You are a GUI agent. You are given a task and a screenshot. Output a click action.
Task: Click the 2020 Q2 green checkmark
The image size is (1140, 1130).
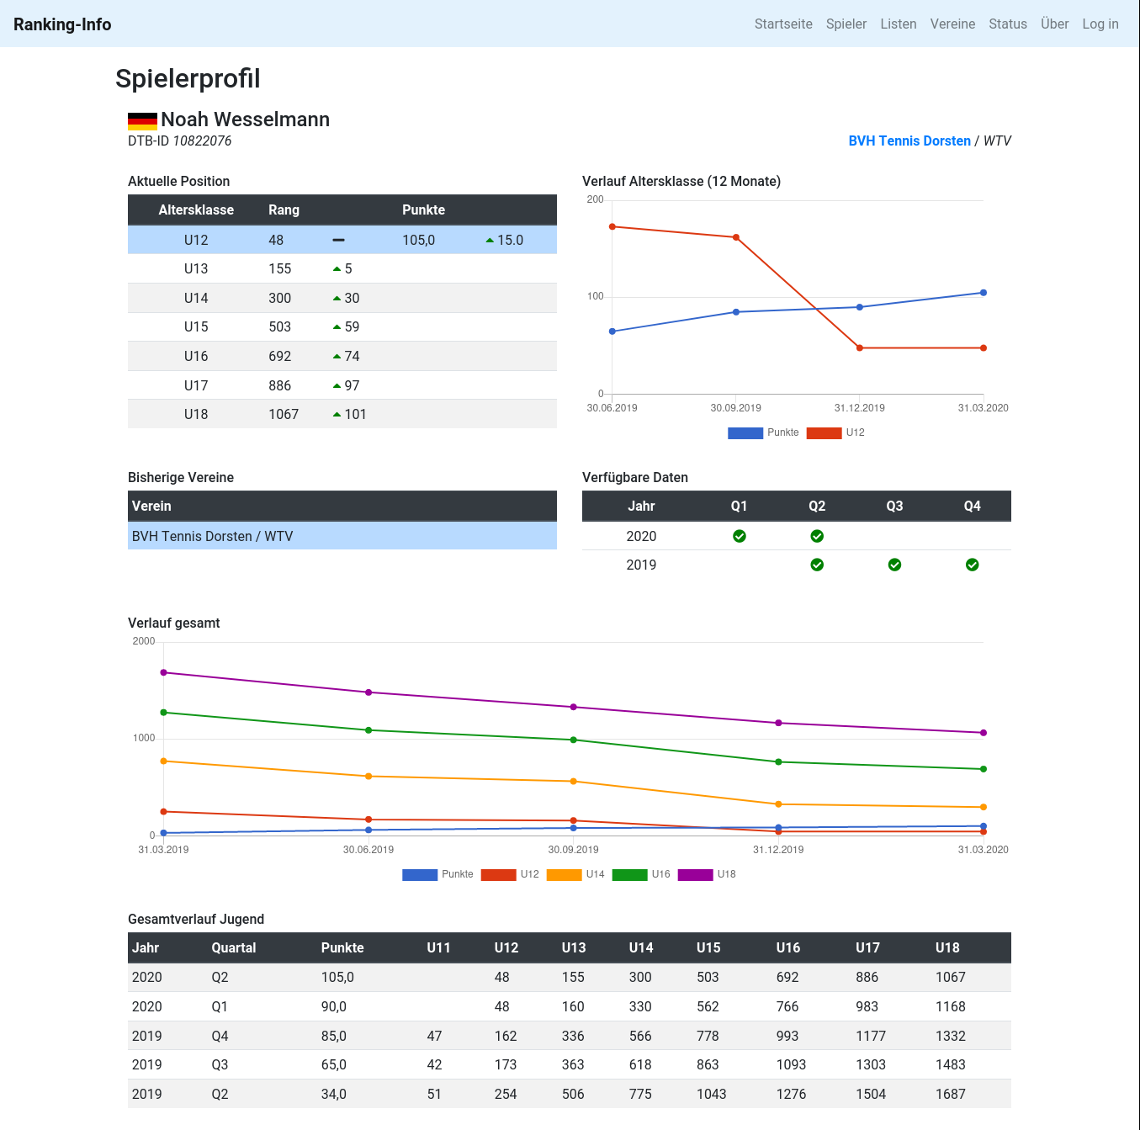(817, 536)
